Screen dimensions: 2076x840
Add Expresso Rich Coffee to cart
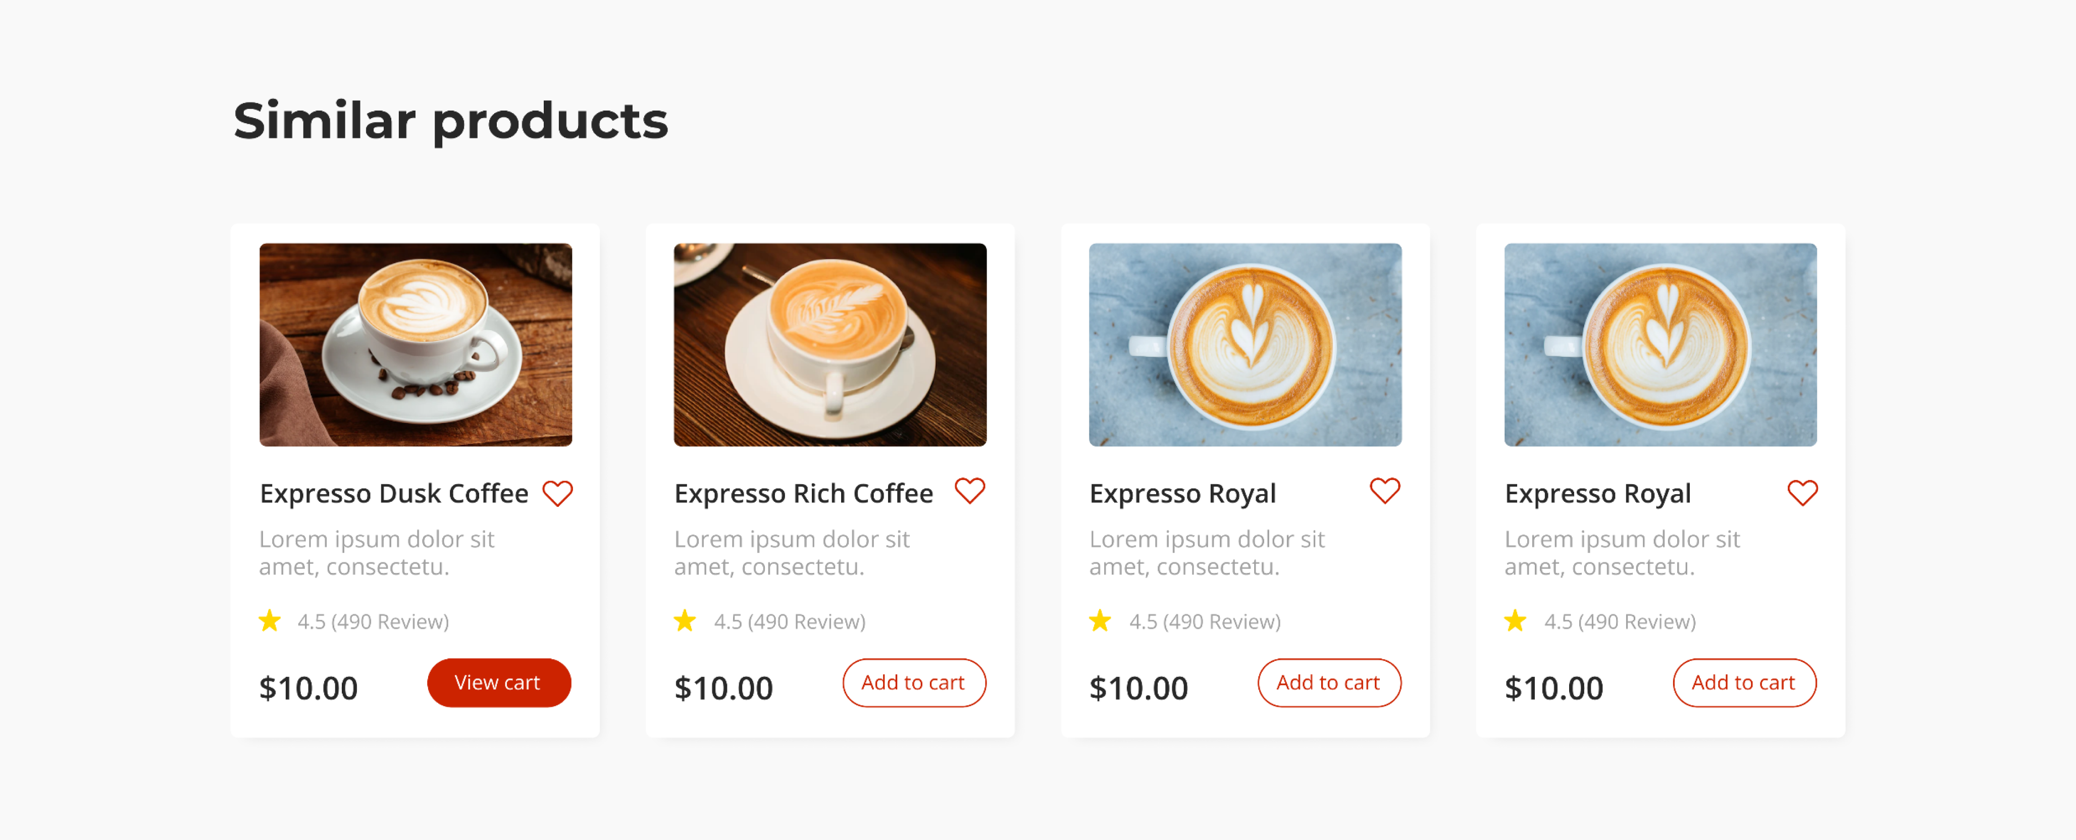[914, 683]
